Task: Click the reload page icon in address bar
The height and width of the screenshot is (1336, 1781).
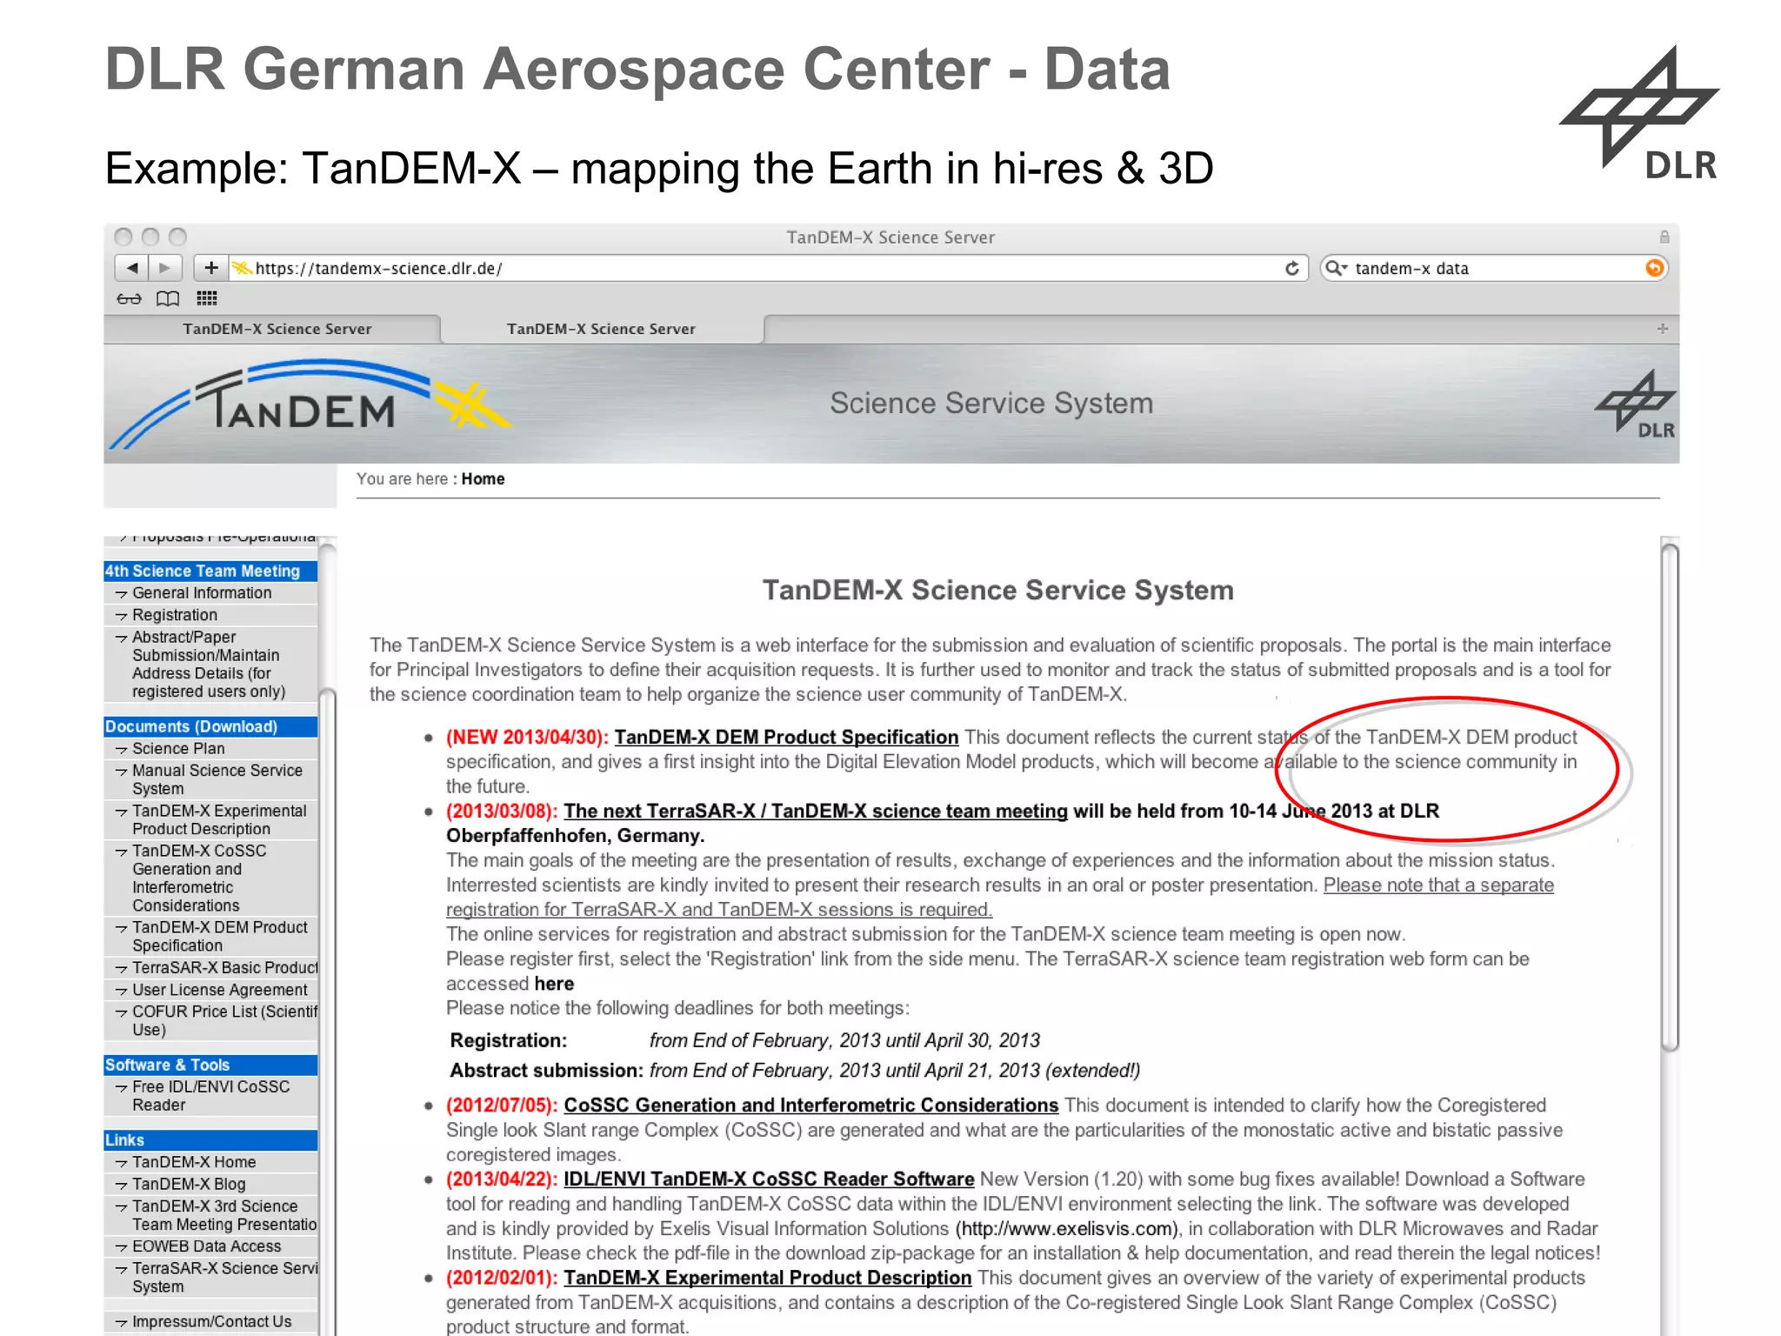Action: [1292, 269]
